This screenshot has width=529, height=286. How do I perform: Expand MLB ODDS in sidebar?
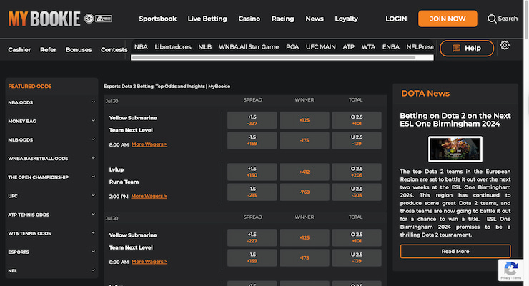(x=51, y=139)
